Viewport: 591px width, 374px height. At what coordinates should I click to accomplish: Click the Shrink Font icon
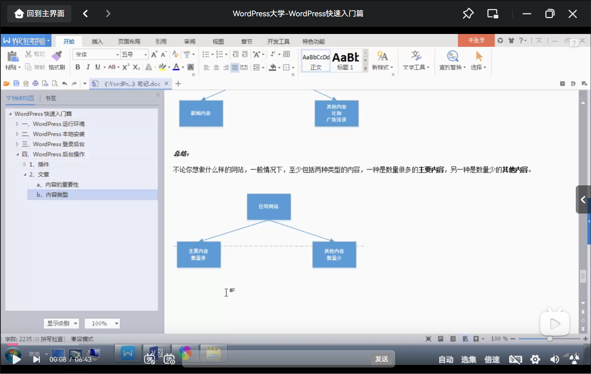163,55
